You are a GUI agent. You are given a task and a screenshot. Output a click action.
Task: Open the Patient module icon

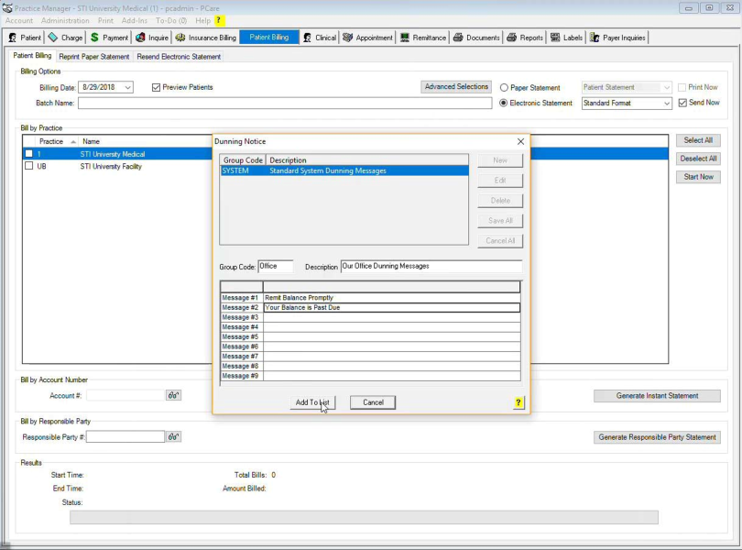pyautogui.click(x=13, y=38)
